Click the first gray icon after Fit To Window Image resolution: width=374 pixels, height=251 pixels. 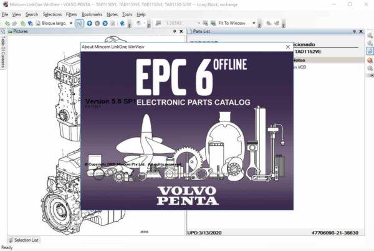(269, 23)
